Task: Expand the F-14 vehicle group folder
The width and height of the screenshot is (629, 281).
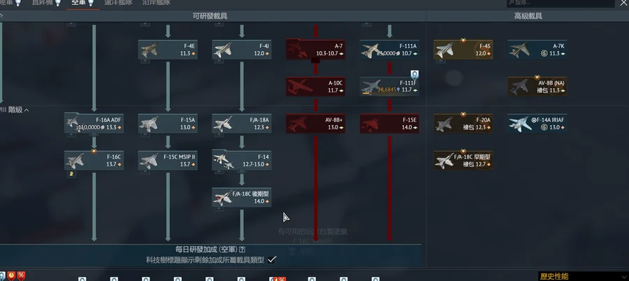Action: [x=242, y=161]
